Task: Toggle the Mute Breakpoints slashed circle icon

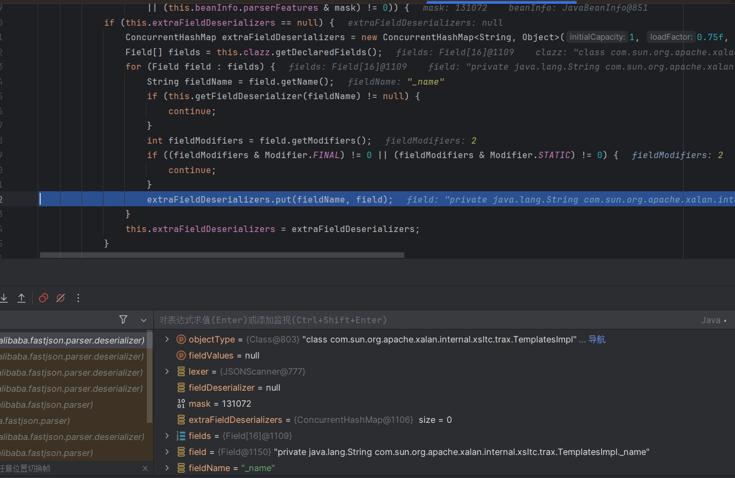Action: pyautogui.click(x=61, y=298)
